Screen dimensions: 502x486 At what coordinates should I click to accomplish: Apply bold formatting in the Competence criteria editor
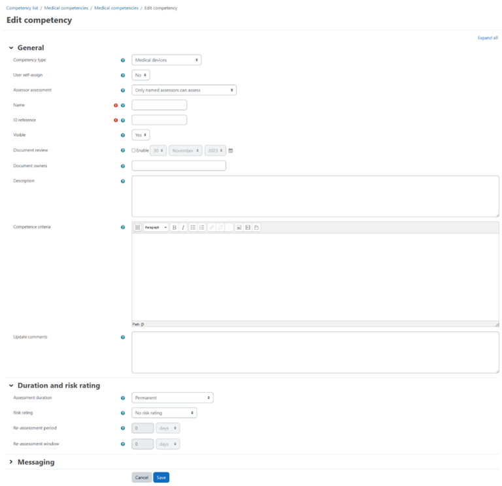coord(174,227)
